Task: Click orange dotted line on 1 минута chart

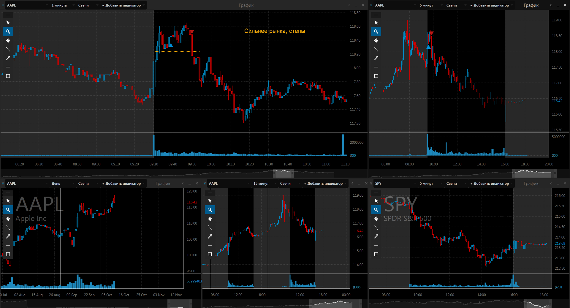Action: [x=177, y=52]
